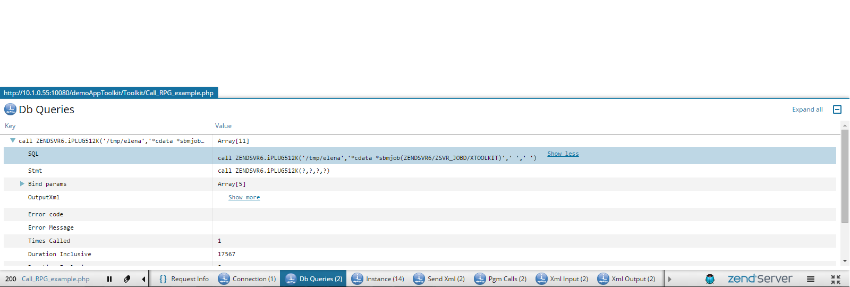The image size is (850, 287).
Task: Collapse all rows with the minus box icon
Action: click(837, 109)
